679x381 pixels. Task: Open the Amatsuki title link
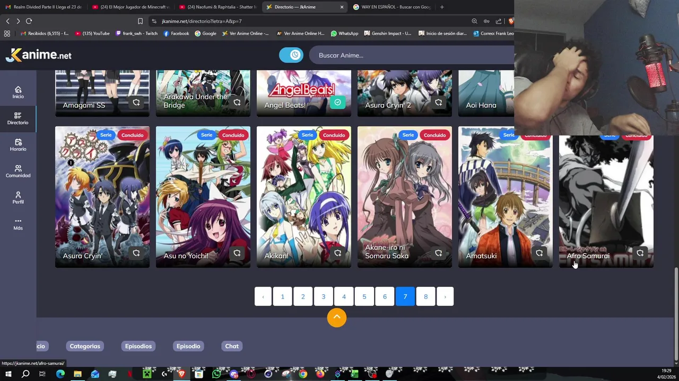click(481, 256)
